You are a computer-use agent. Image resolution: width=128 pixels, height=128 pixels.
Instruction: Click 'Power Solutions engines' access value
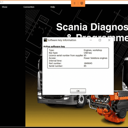[96, 58]
